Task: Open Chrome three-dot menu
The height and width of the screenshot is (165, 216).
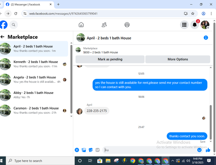Action: tap(211, 13)
